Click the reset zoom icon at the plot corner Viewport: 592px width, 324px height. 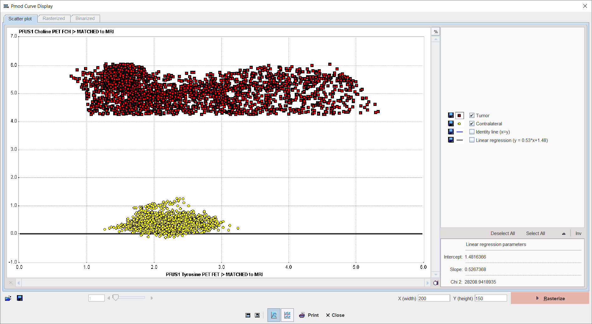[x=436, y=283]
